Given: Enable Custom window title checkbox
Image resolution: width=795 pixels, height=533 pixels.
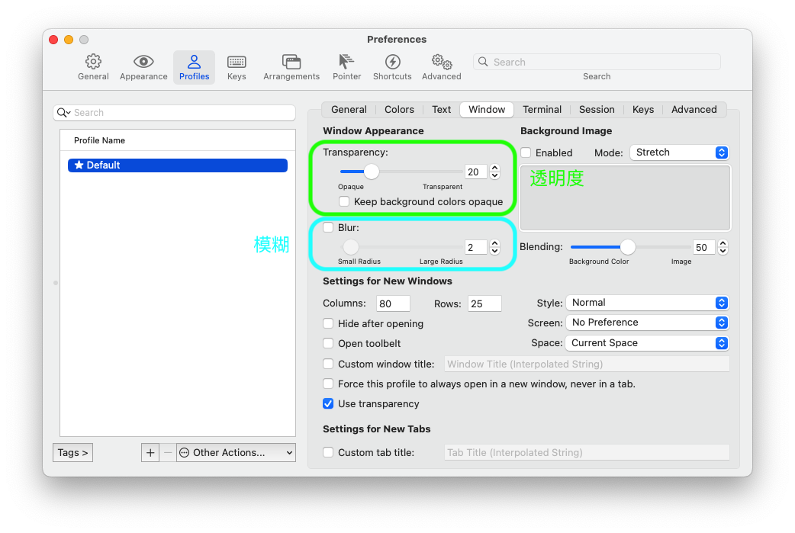Looking at the screenshot, I should (x=328, y=364).
